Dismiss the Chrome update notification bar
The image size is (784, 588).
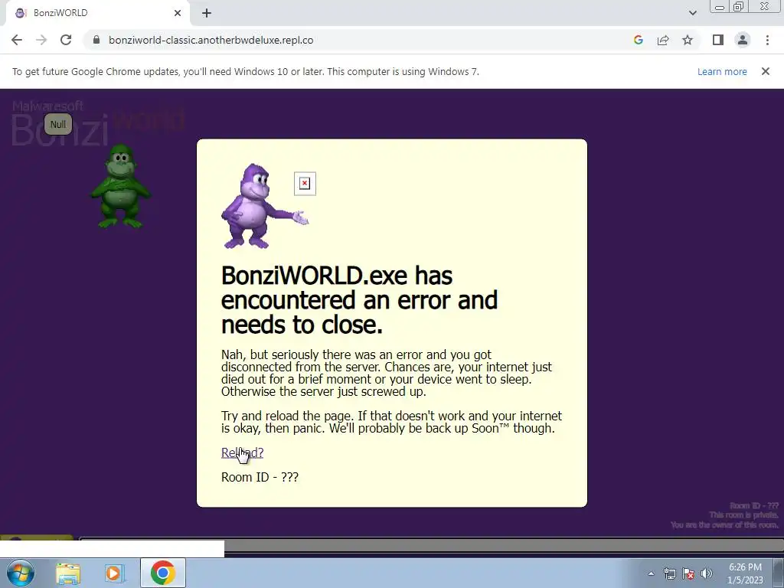click(x=765, y=71)
